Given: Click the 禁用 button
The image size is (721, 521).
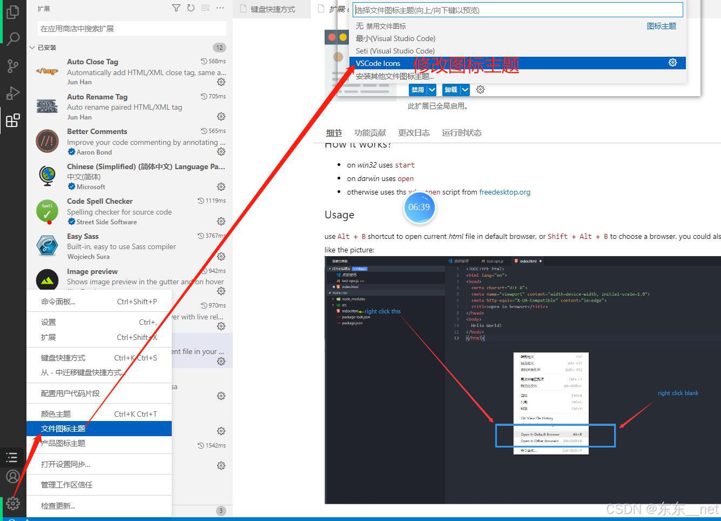Looking at the screenshot, I should click(418, 90).
